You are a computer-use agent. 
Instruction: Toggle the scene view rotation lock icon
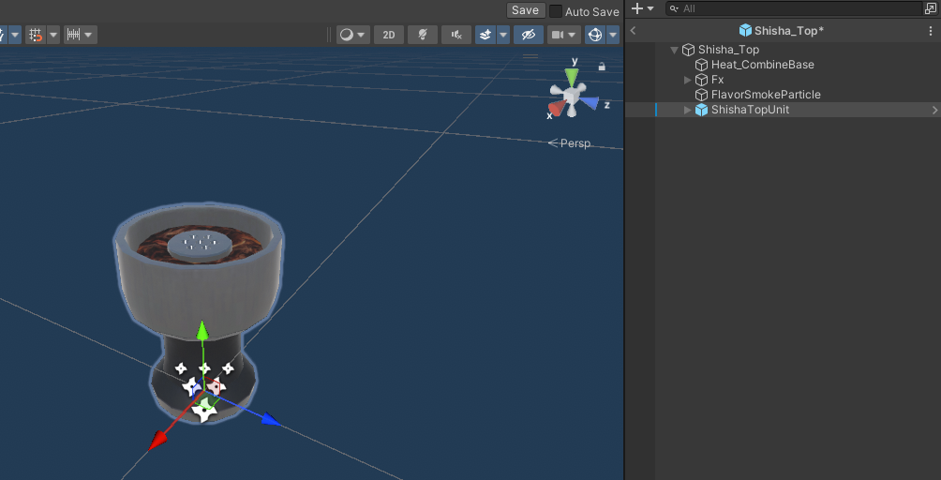(x=602, y=66)
